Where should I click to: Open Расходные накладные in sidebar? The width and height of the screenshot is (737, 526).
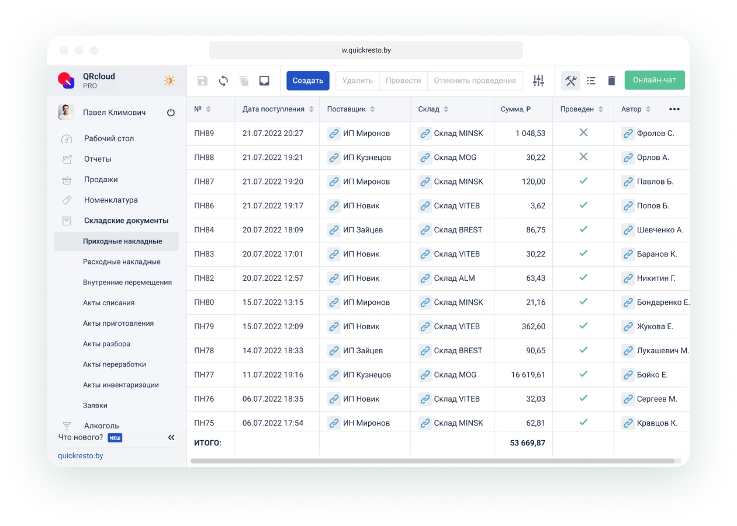point(122,262)
